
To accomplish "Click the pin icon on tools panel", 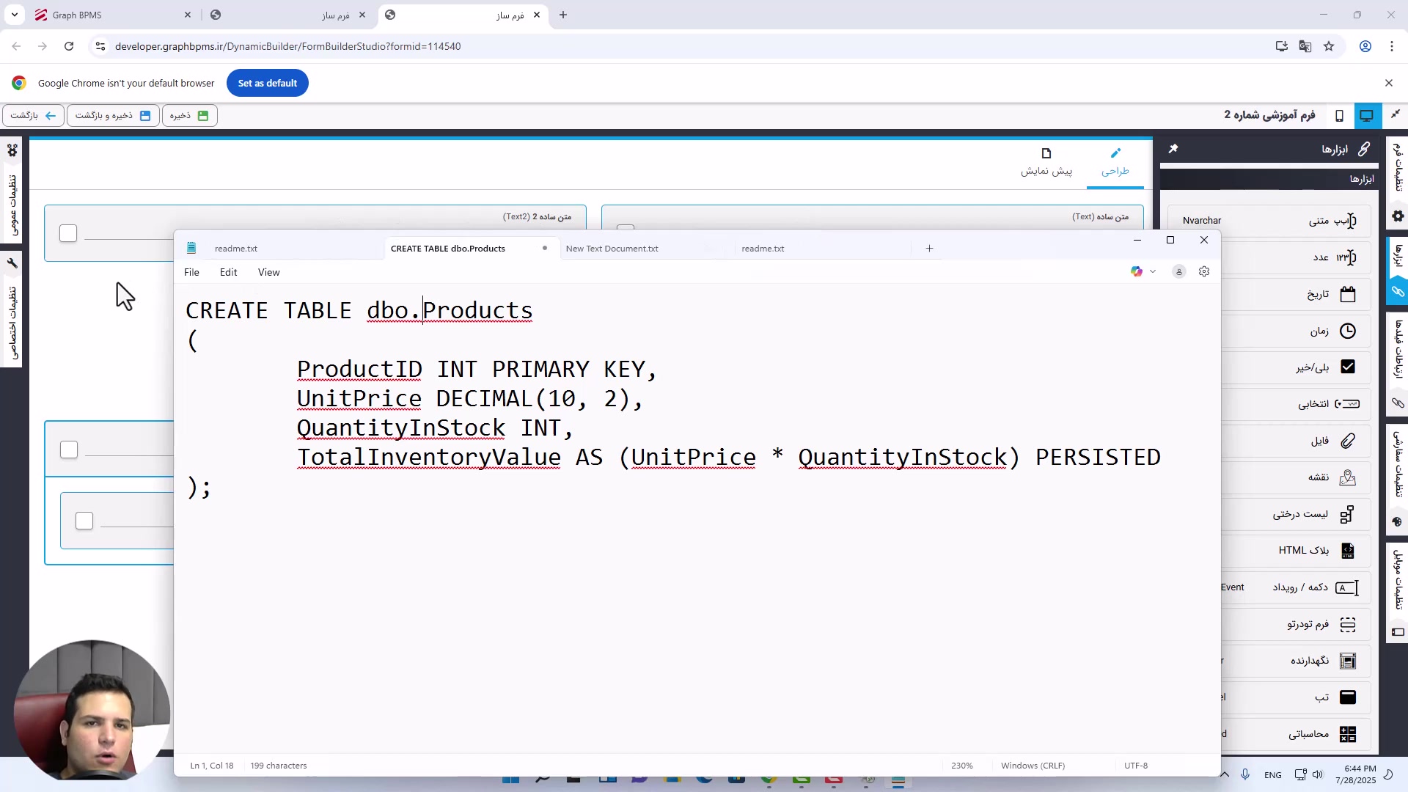I will (x=1173, y=149).
